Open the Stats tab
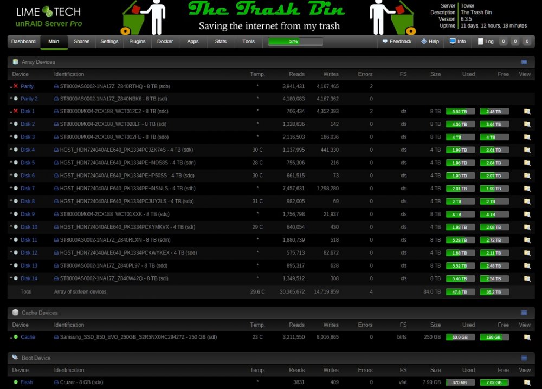 coord(221,42)
